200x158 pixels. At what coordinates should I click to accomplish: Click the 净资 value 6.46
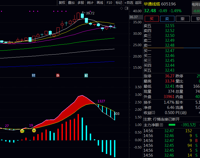(x=171, y=108)
